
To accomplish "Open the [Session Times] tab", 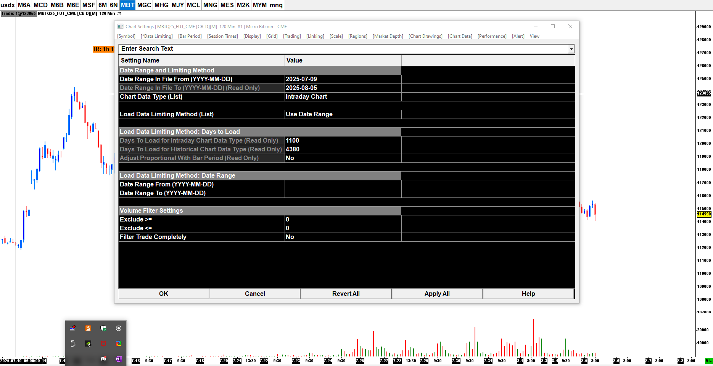I will (x=223, y=36).
